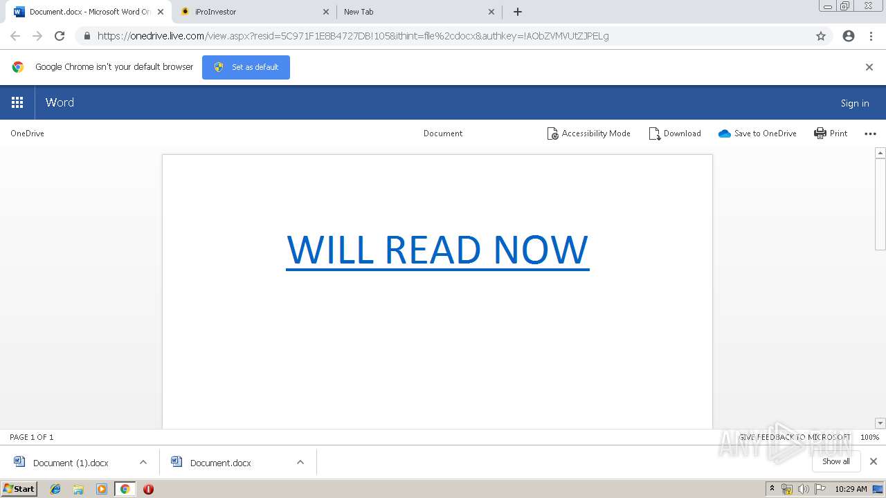Click Sign in on Word header
This screenshot has width=886, height=498.
pyautogui.click(x=855, y=103)
